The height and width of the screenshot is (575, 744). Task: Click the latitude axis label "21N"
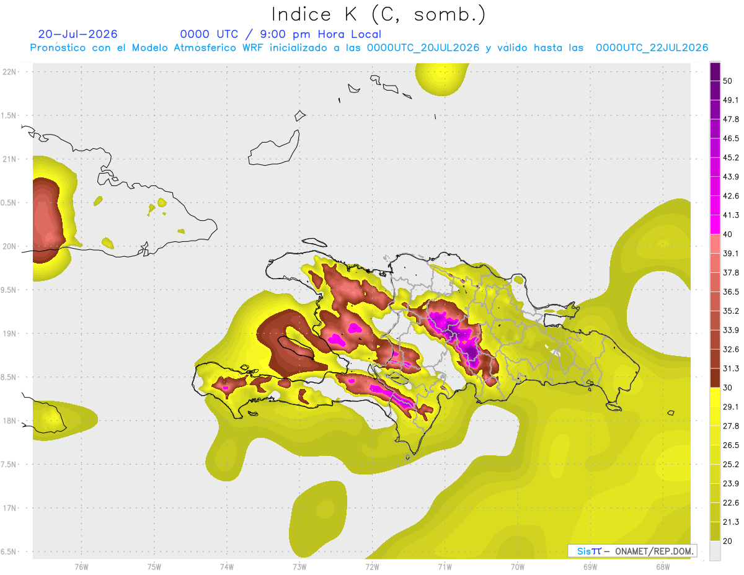[x=9, y=159]
